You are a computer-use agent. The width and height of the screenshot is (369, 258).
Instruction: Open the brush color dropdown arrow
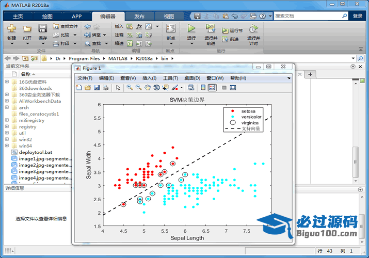[x=182, y=88]
